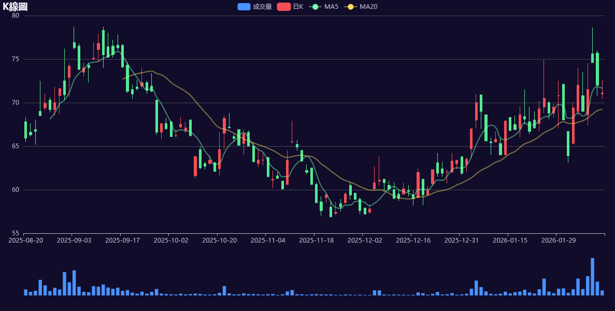Toggle MA20 line using its legend text
This screenshot has height=311, width=615.
[x=368, y=7]
